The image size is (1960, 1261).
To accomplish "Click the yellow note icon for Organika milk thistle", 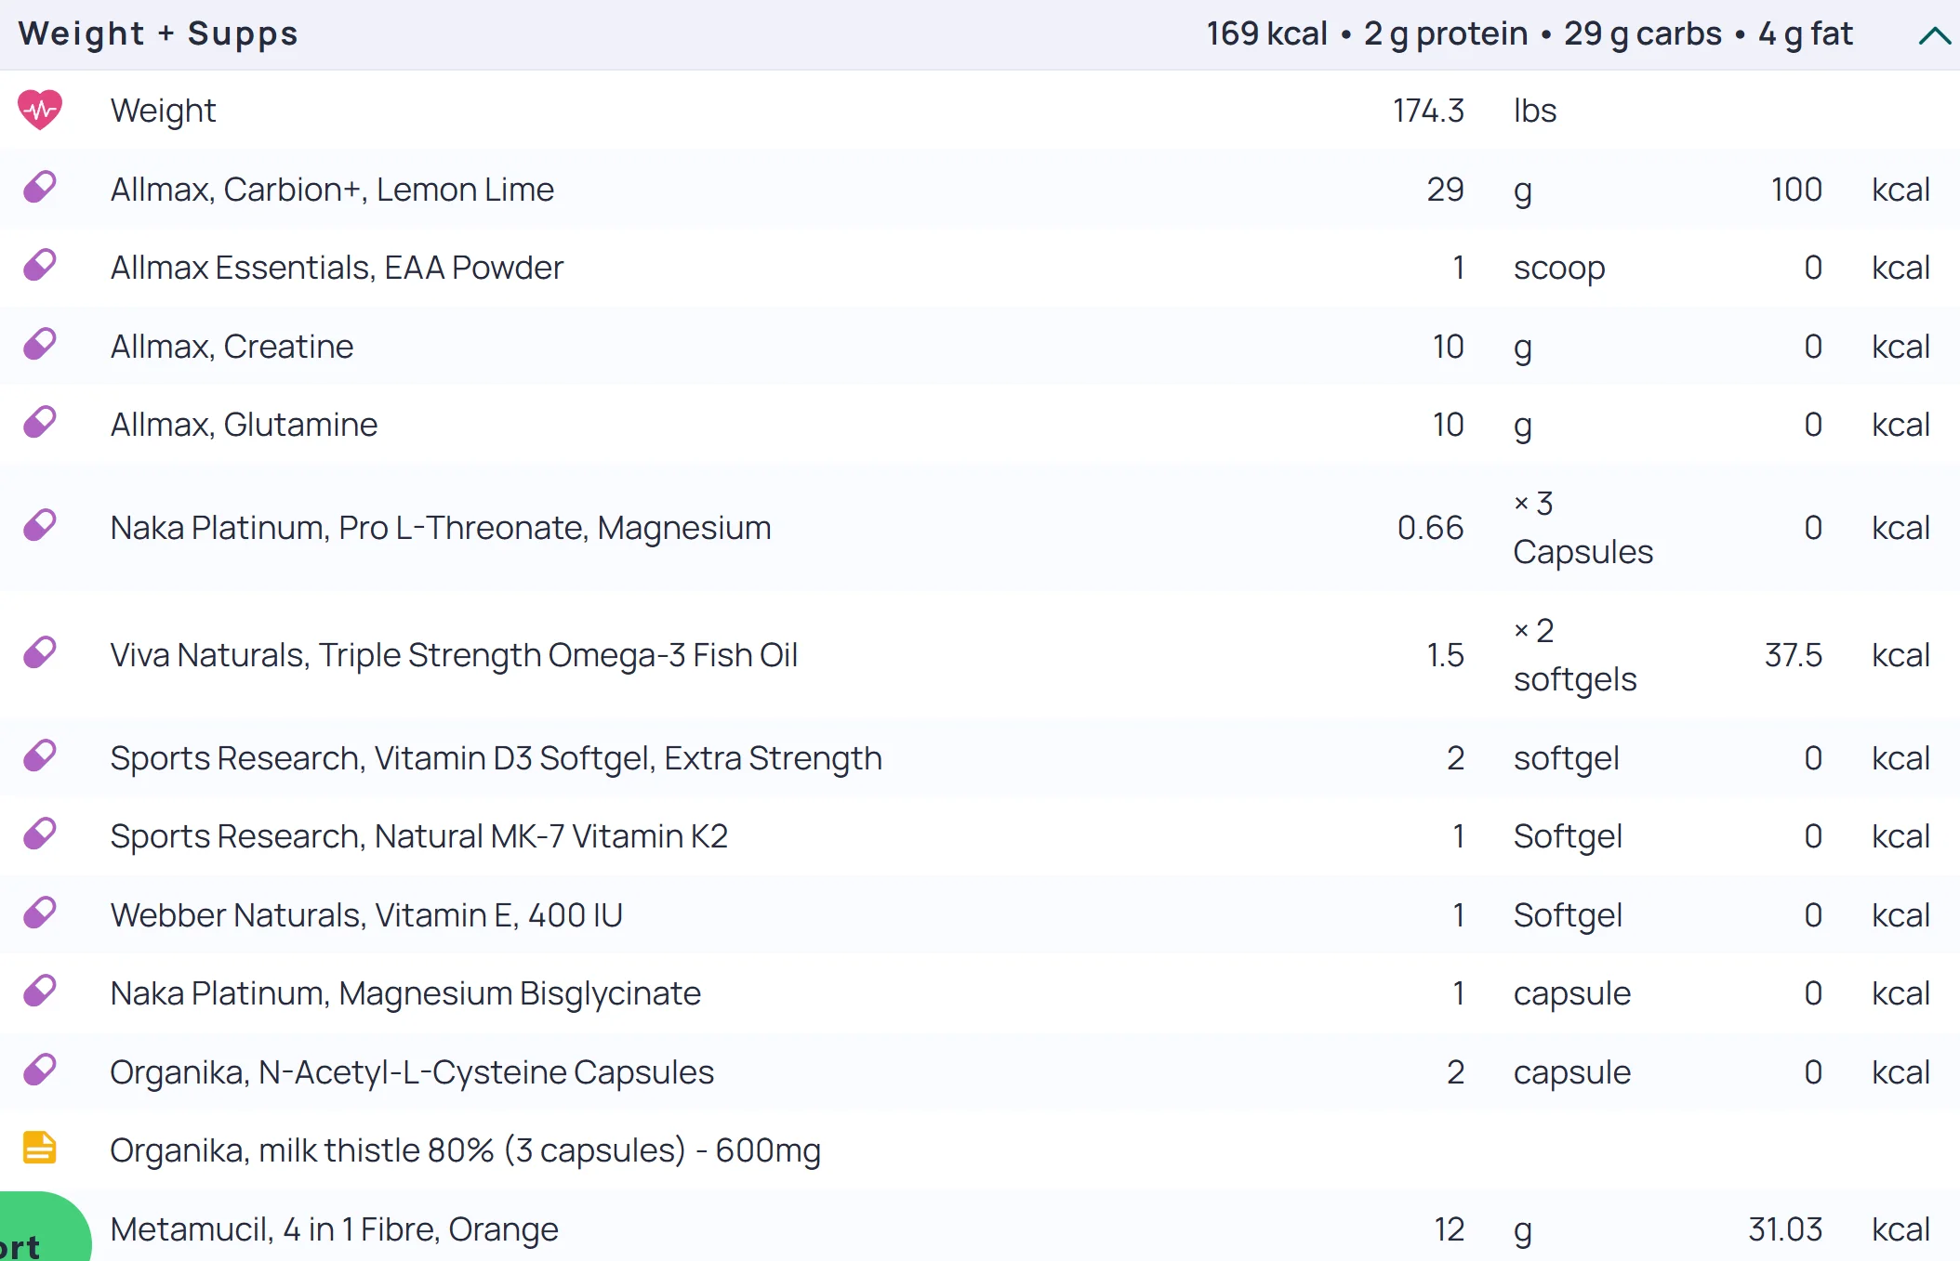I will pos(40,1149).
